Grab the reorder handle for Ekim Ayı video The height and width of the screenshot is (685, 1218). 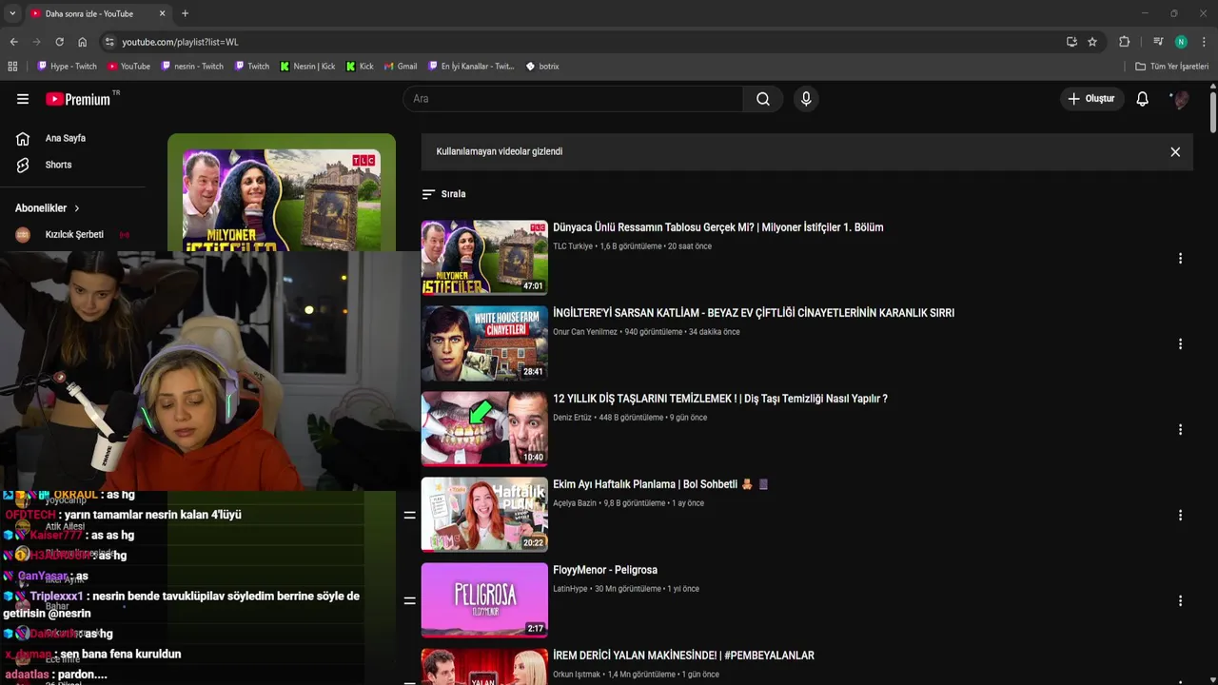click(409, 515)
